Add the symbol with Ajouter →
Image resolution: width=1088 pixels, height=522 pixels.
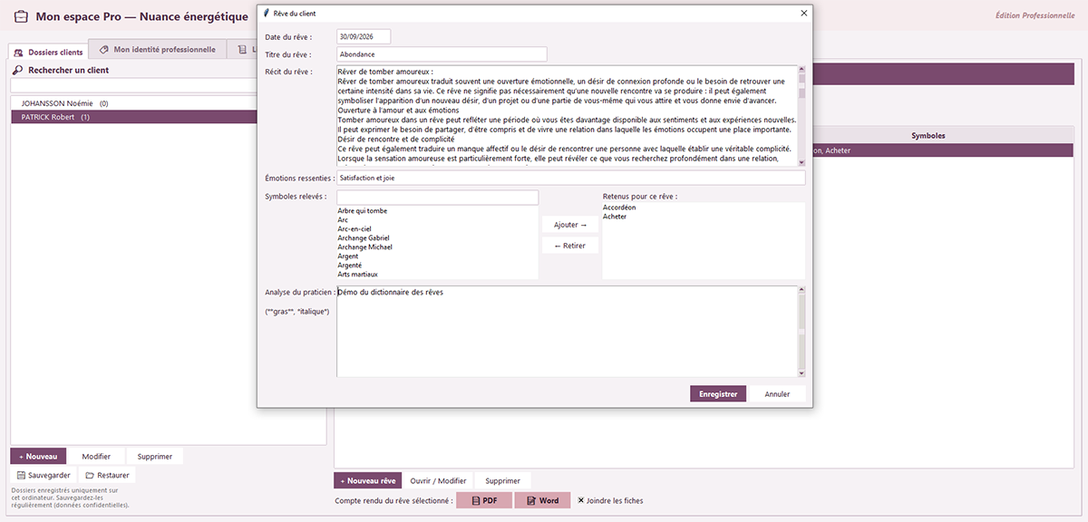[x=570, y=225]
